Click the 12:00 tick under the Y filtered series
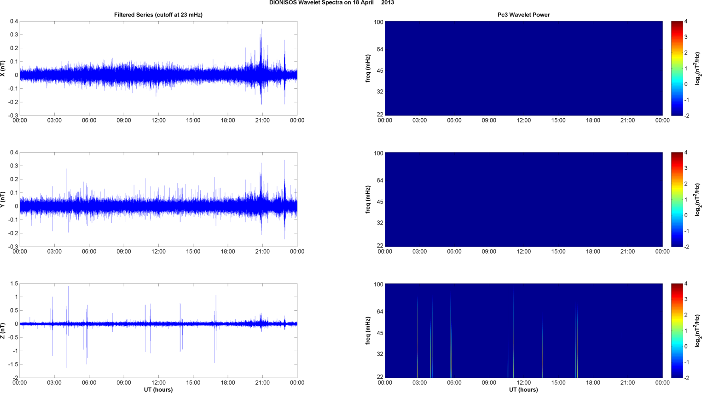The width and height of the screenshot is (702, 393). [x=158, y=252]
